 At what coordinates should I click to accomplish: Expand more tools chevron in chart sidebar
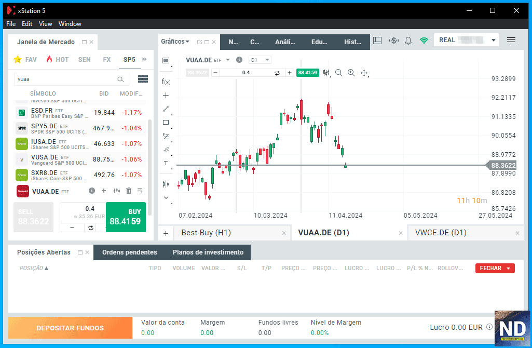[x=166, y=197]
